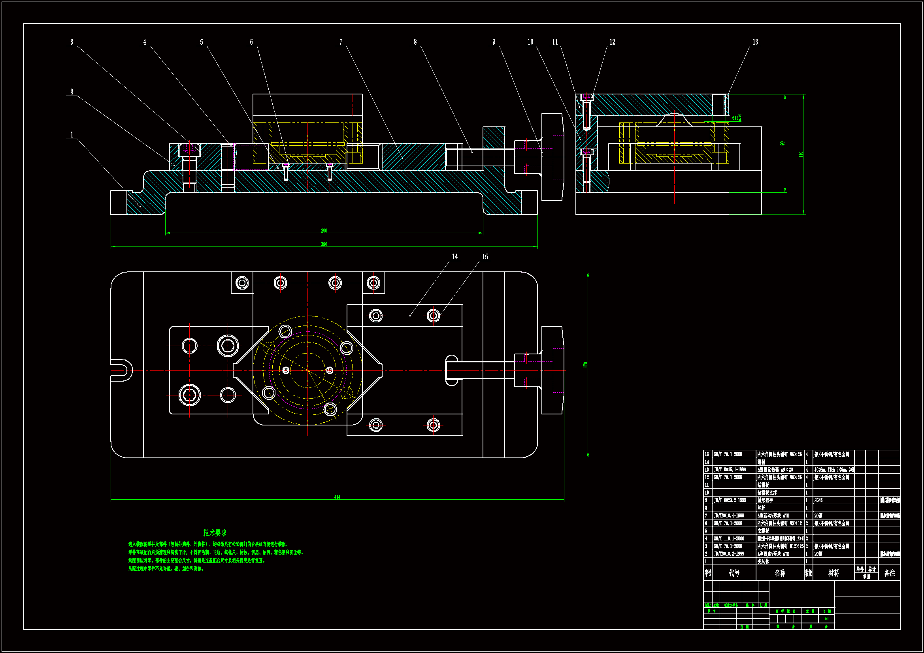This screenshot has height=653, width=924.
Task: Click callout number 15 above the plan view
Action: (485, 257)
